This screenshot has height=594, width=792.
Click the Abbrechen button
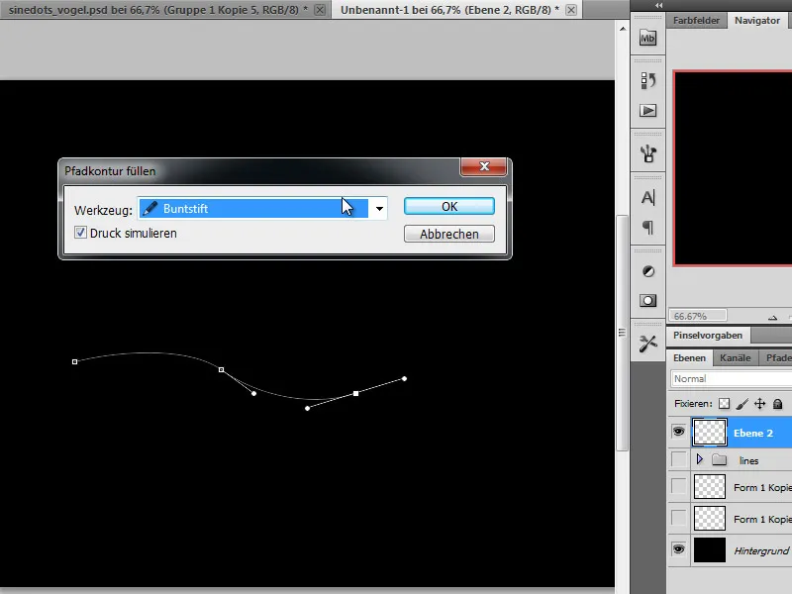(x=449, y=234)
